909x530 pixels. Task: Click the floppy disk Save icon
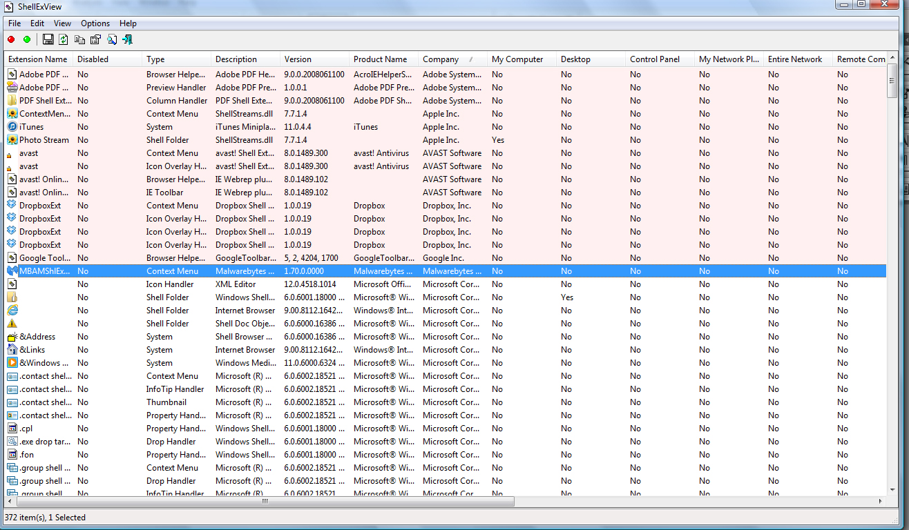click(48, 39)
